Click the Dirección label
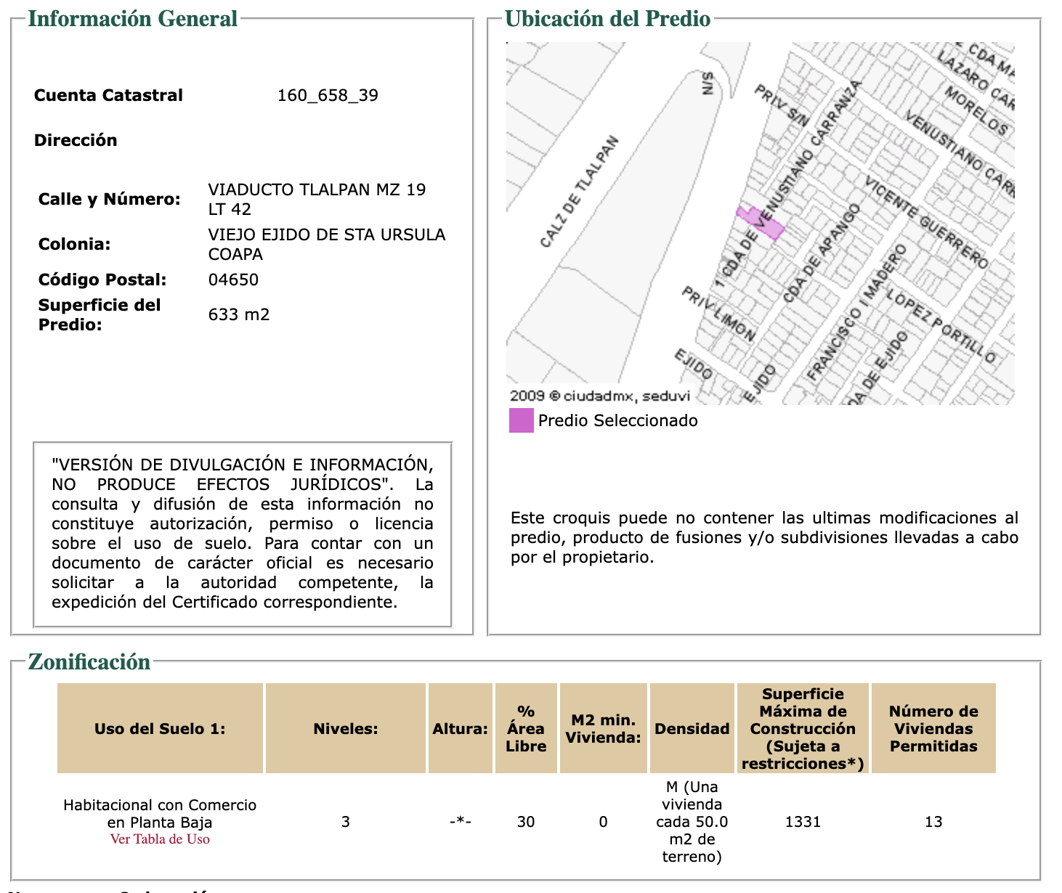This screenshot has height=893, width=1062. pos(76,141)
